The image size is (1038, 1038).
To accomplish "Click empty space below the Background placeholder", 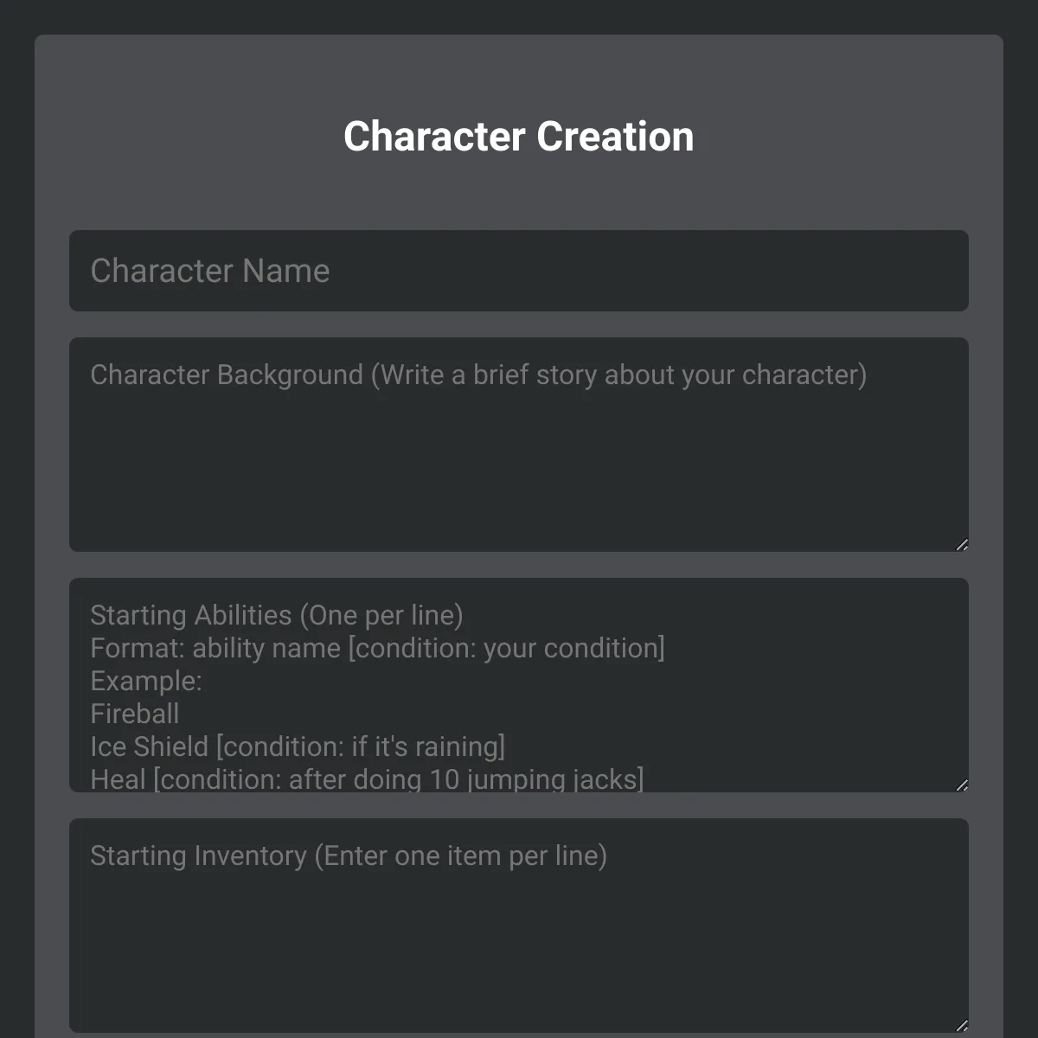I will tap(519, 471).
